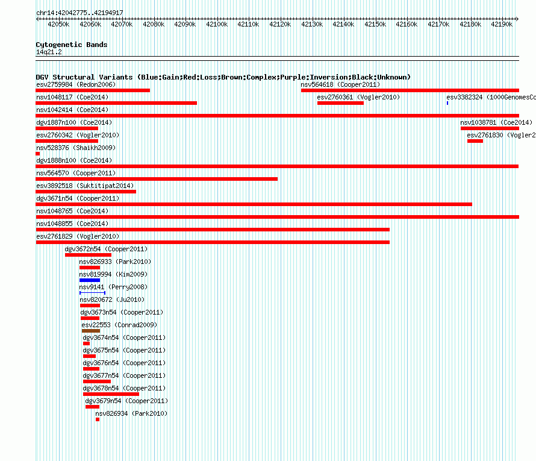536x461 pixels.
Task: Click the 42100k ruler tick label
Action: (x=217, y=24)
